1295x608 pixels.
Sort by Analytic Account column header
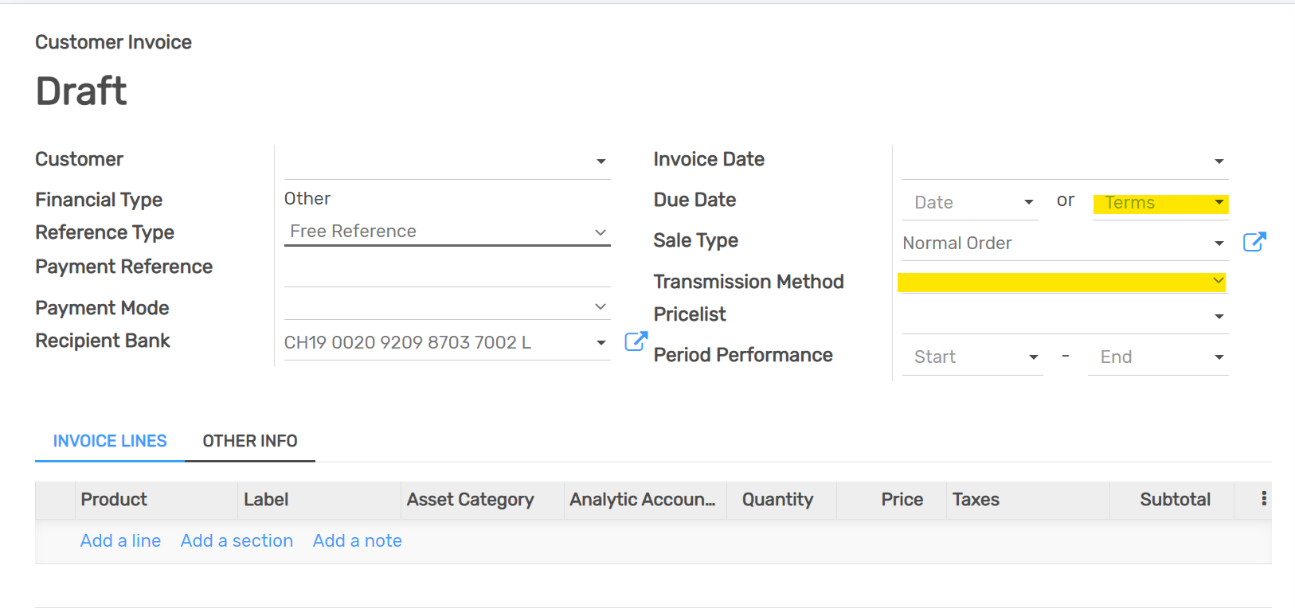[x=645, y=500]
